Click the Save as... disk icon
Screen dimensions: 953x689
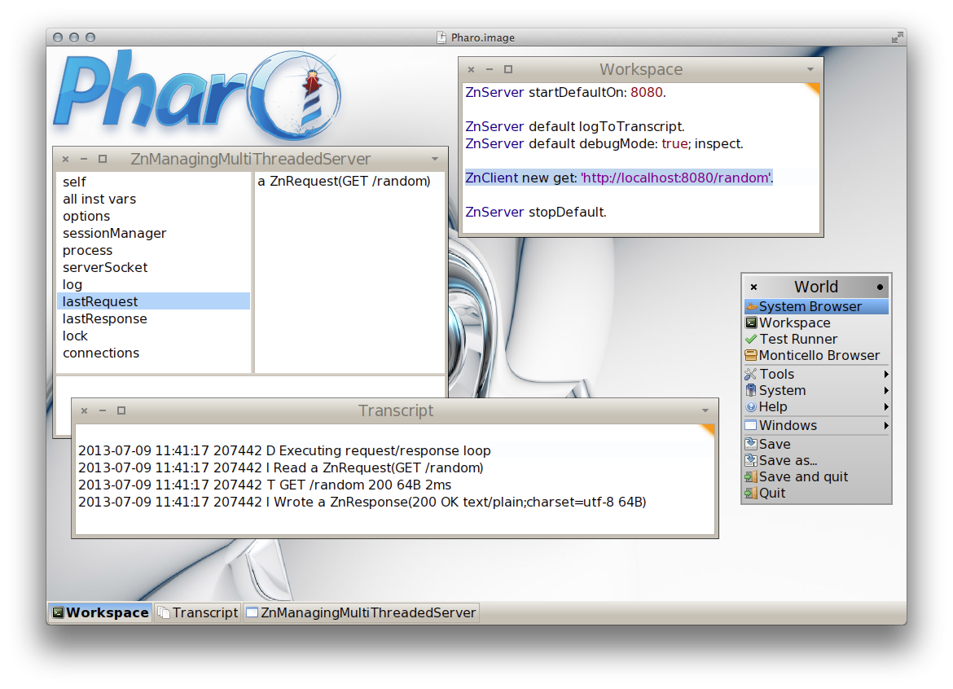click(x=751, y=460)
